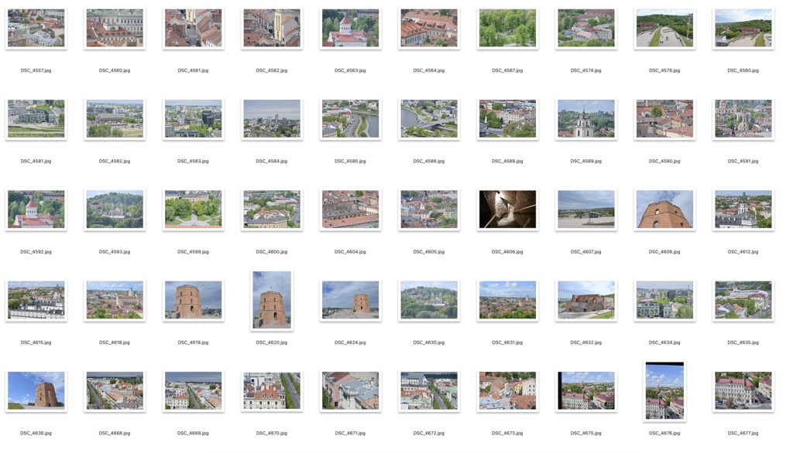Select the portrait DSC_4620.jpg tower thumbnail
The image size is (793, 453).
[x=272, y=300]
